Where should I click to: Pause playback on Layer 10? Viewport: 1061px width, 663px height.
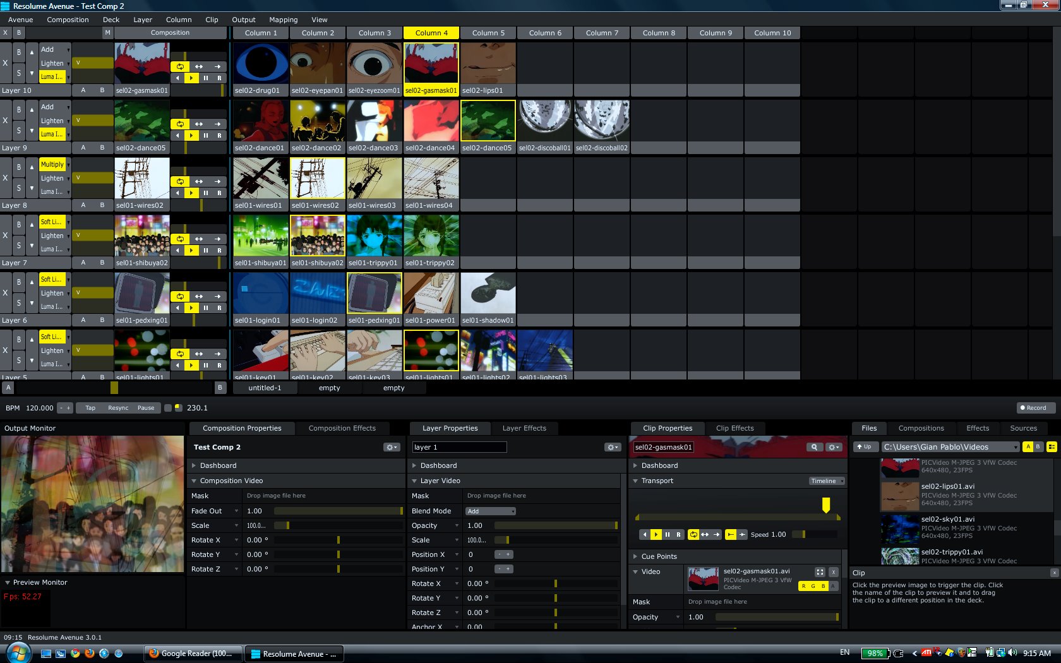click(205, 78)
